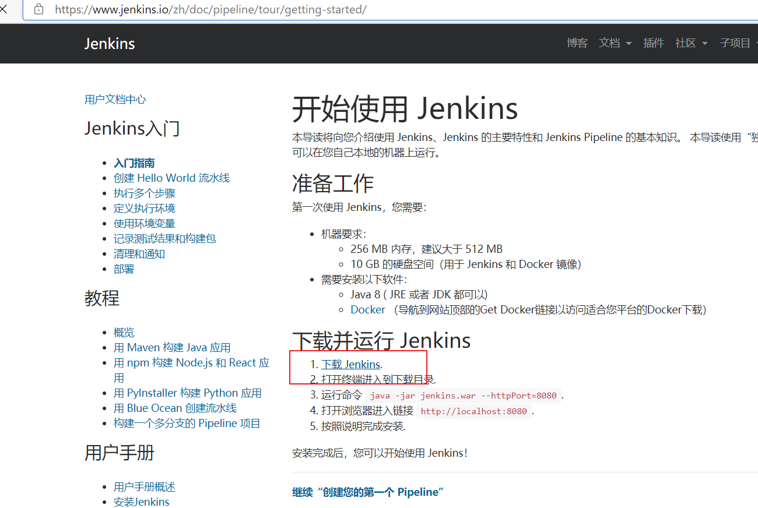The width and height of the screenshot is (758, 508).
Task: Click the URL address bar
Action: tap(391, 10)
